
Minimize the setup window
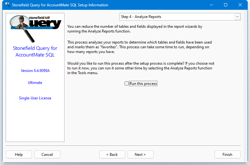211,5
